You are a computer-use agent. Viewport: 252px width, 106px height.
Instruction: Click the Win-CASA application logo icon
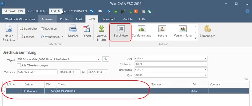(x=2, y=3)
